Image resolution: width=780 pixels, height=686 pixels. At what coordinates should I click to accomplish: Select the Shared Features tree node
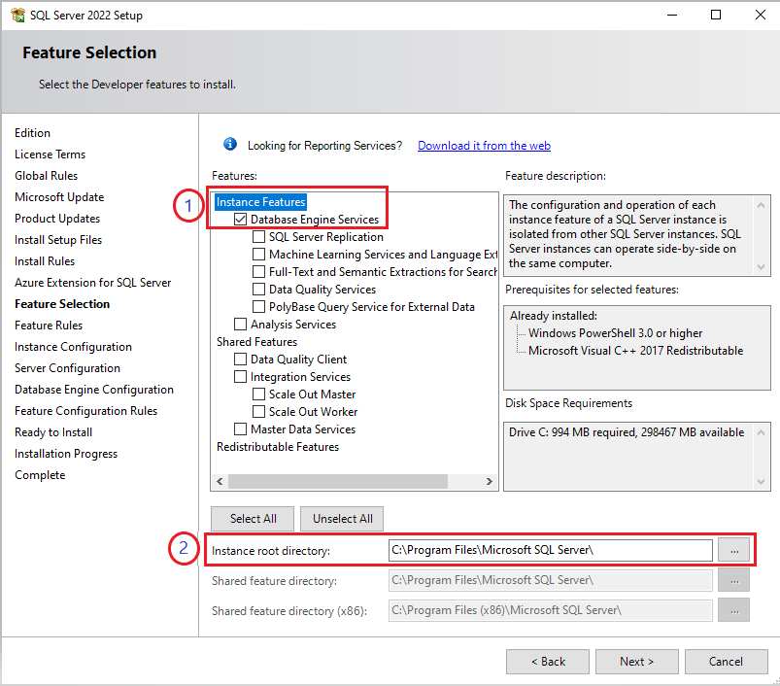256,342
